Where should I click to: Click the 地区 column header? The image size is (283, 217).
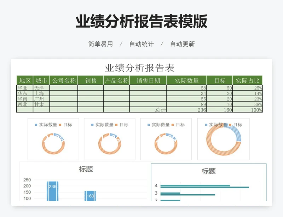tap(25, 80)
